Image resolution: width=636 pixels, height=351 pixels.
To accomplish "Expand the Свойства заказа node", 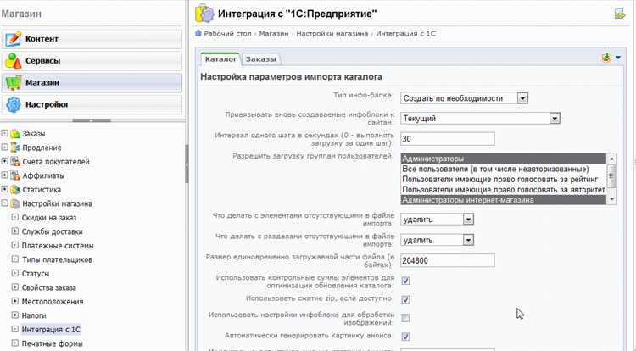I will [x=15, y=287].
